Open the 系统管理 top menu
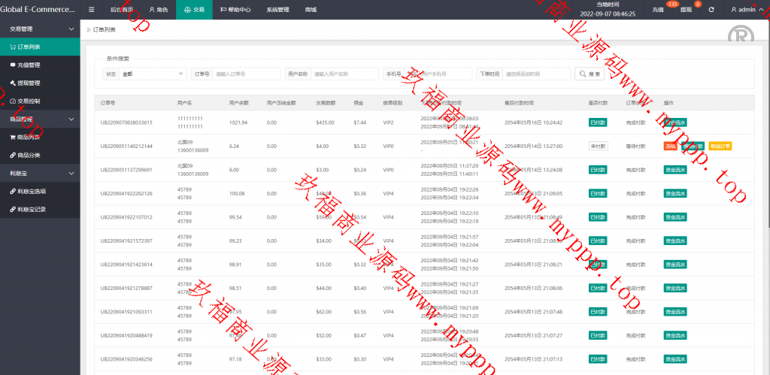 (277, 10)
